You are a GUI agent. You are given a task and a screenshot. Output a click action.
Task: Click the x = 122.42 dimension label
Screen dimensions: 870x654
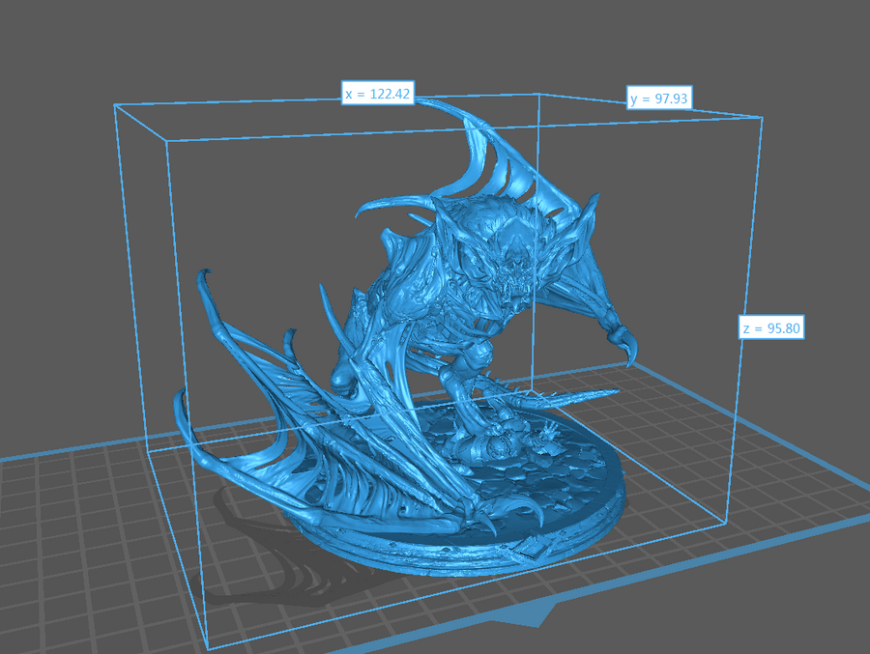click(x=378, y=94)
